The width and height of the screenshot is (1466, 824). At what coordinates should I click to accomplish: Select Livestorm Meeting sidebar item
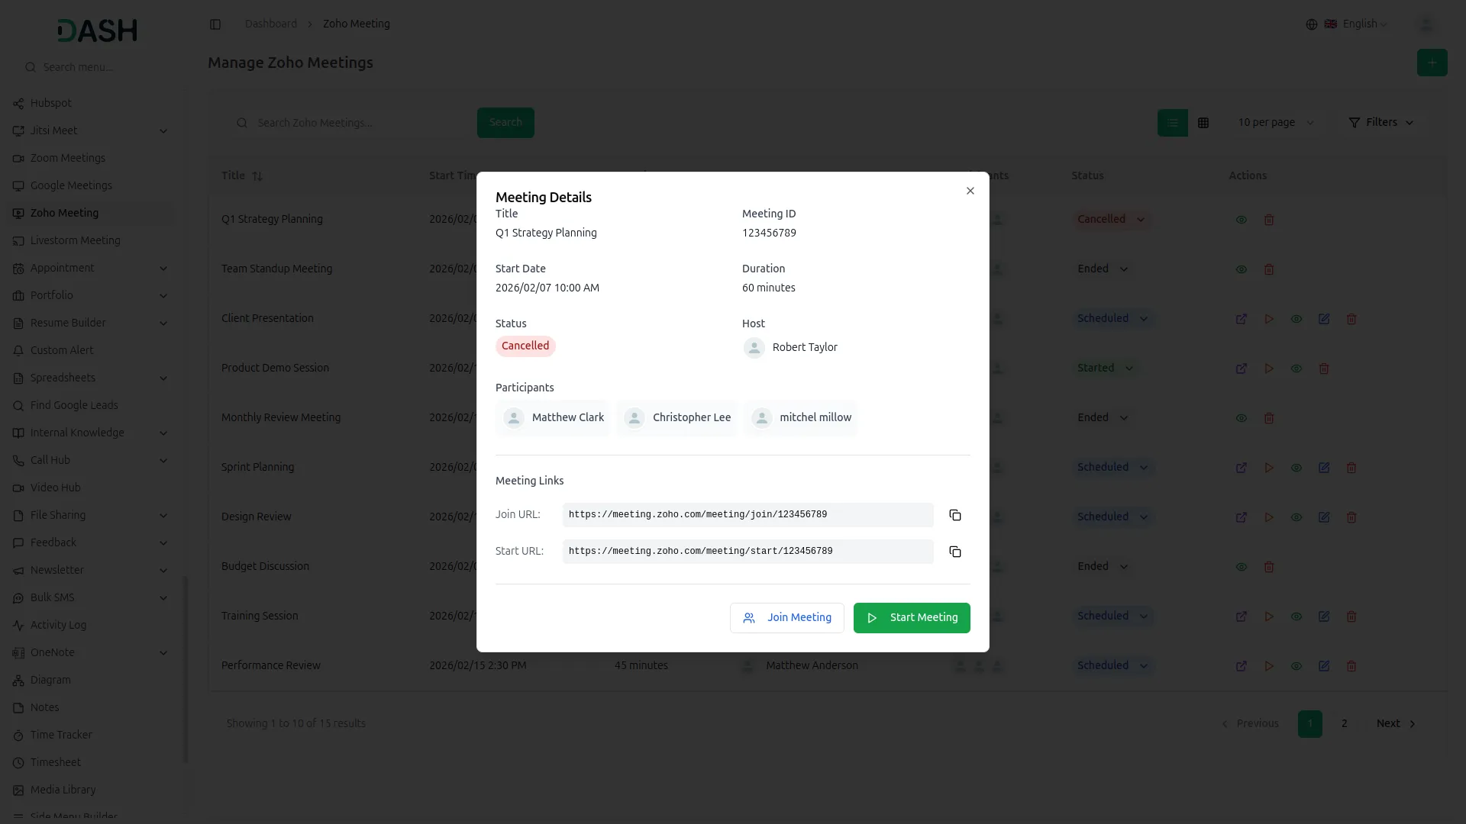coord(90,241)
